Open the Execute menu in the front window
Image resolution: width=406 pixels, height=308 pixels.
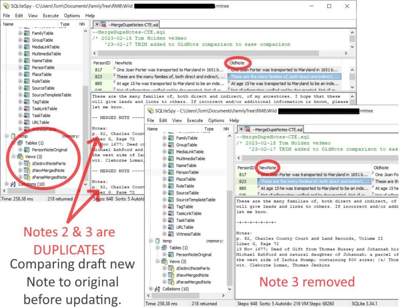coord(195,121)
